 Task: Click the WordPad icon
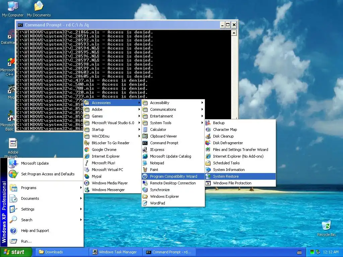click(x=145, y=203)
